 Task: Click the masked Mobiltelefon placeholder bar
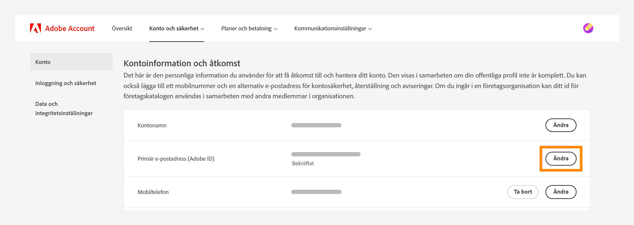(x=316, y=191)
